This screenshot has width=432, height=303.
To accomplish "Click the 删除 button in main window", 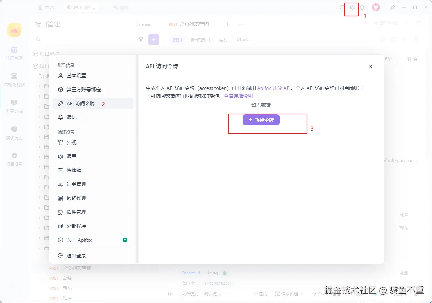I will coord(412,59).
